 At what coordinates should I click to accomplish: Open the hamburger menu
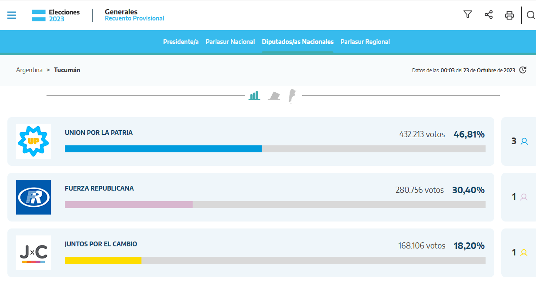tap(12, 15)
